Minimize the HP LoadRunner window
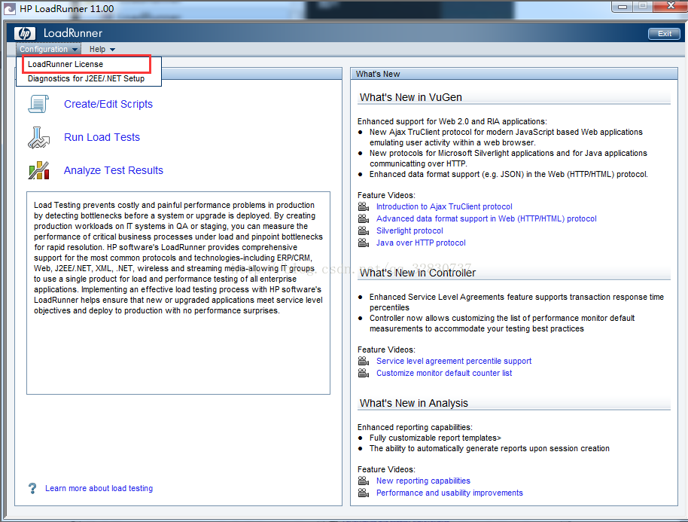The height and width of the screenshot is (522, 688). [623, 6]
